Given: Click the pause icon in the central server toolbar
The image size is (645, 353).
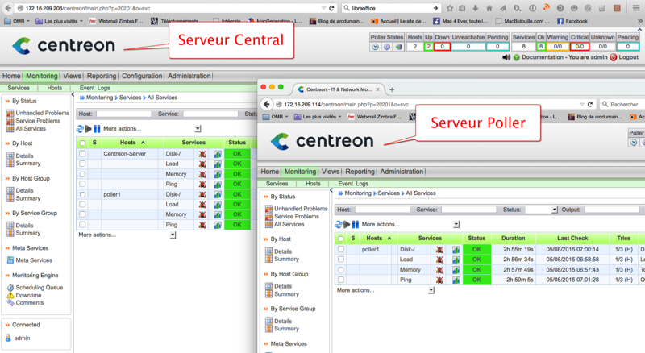Looking at the screenshot, I should coord(97,129).
